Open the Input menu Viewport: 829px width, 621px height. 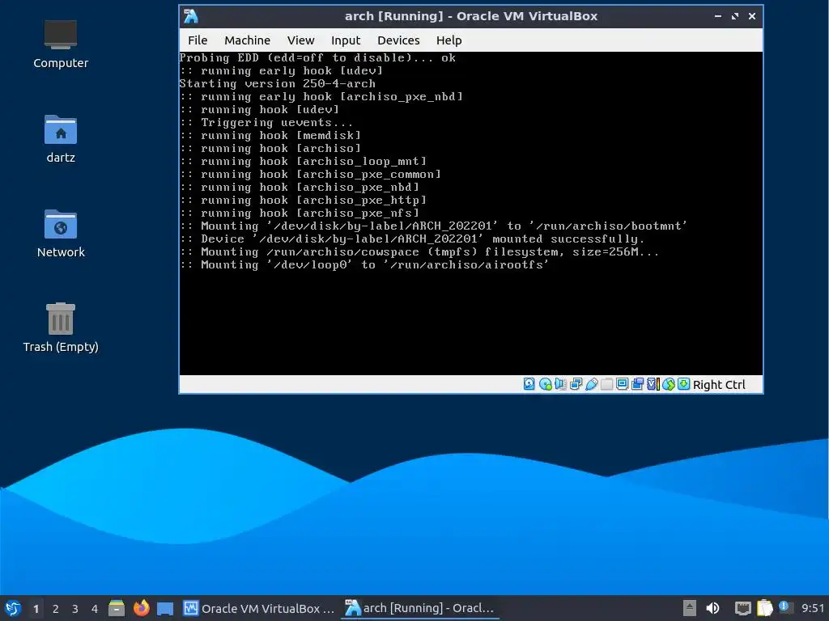[x=345, y=40]
